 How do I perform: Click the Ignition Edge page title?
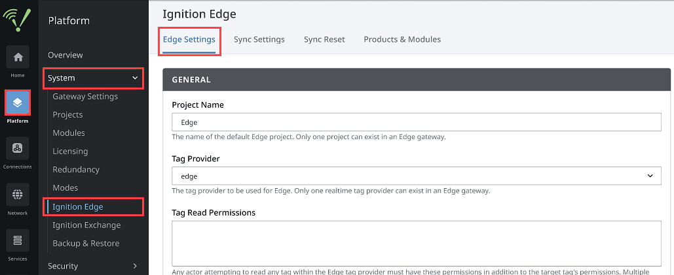click(x=199, y=14)
